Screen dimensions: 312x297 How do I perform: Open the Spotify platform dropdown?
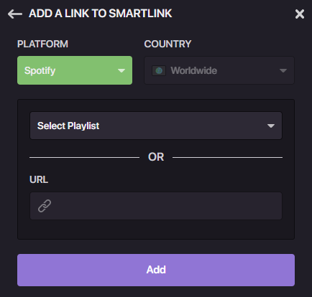pyautogui.click(x=75, y=70)
